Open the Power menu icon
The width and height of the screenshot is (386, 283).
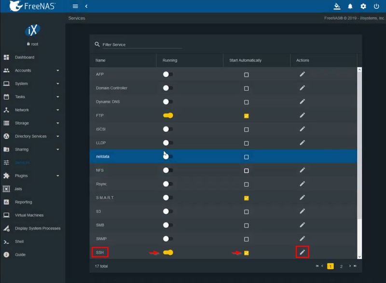377,6
